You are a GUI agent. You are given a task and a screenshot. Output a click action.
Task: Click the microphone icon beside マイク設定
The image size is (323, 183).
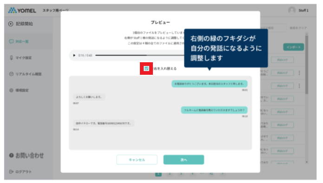(11, 58)
